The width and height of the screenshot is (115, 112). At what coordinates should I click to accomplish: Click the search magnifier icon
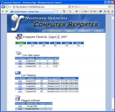coord(110,7)
